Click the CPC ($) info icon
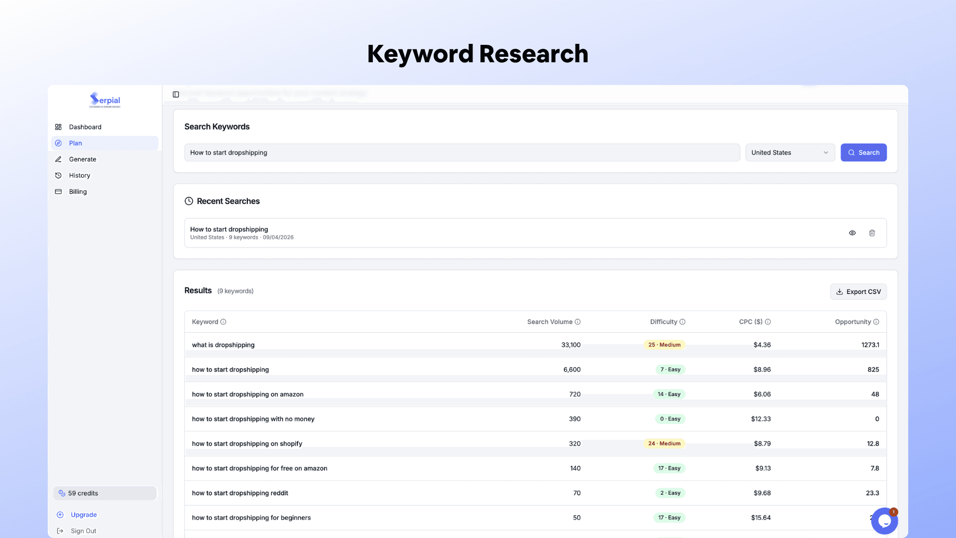956x538 pixels. (x=768, y=322)
